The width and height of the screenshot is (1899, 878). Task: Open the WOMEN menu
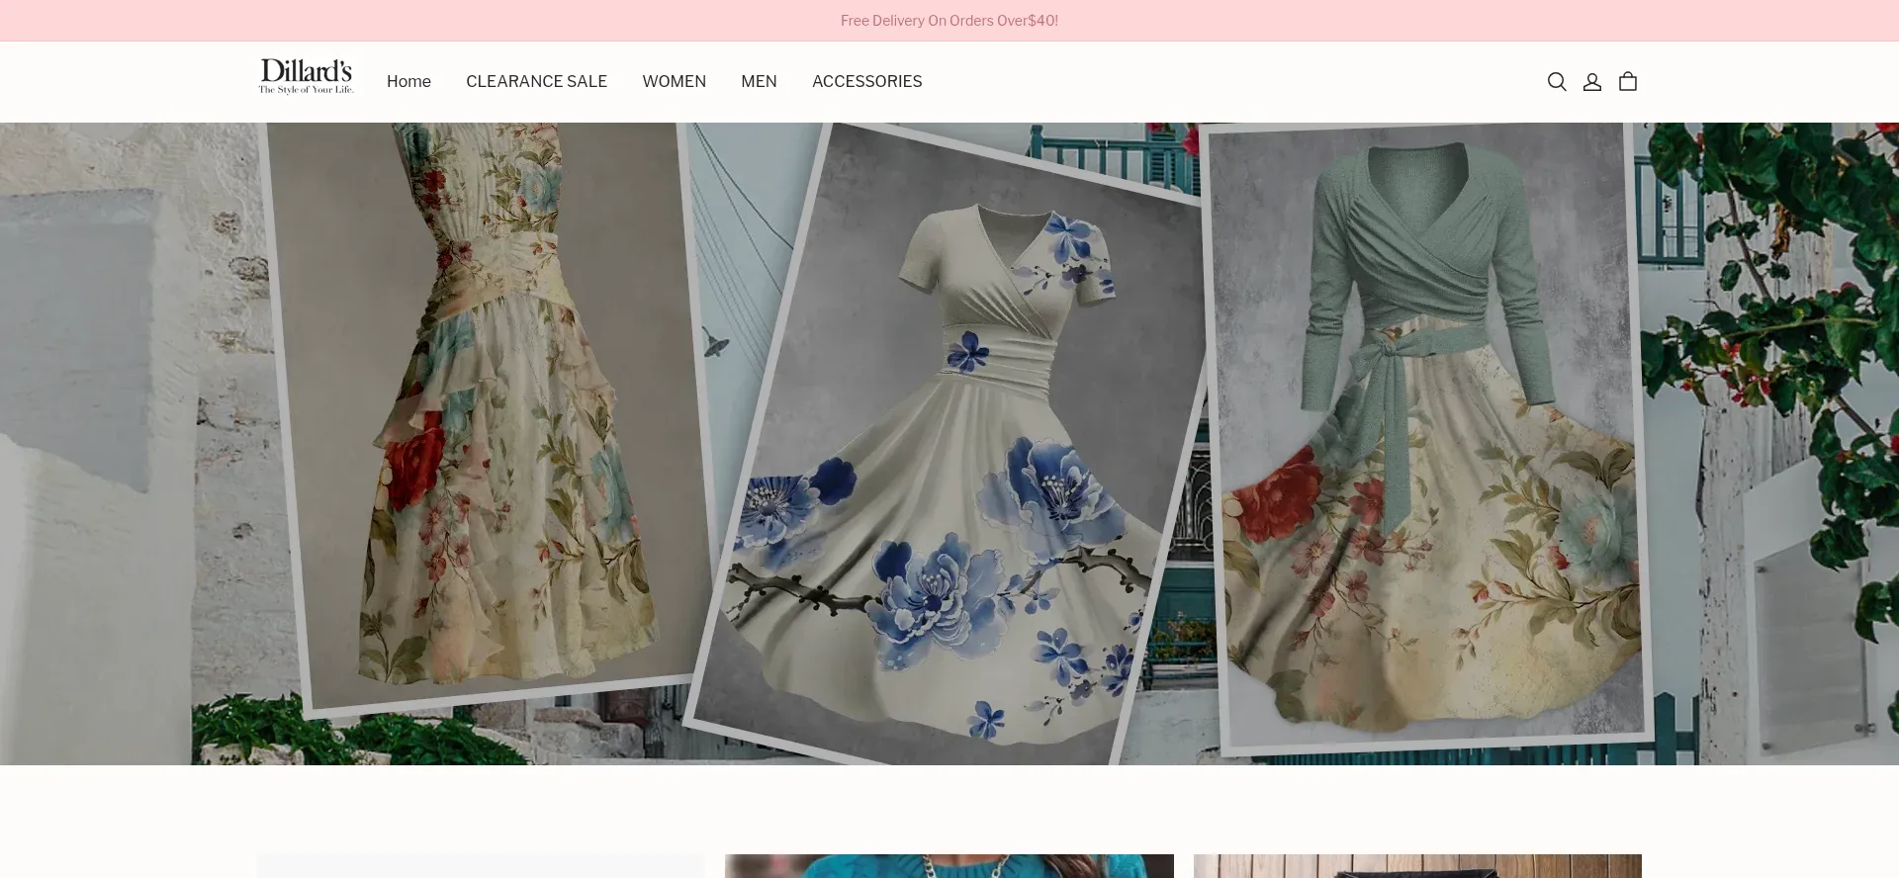coord(675,82)
